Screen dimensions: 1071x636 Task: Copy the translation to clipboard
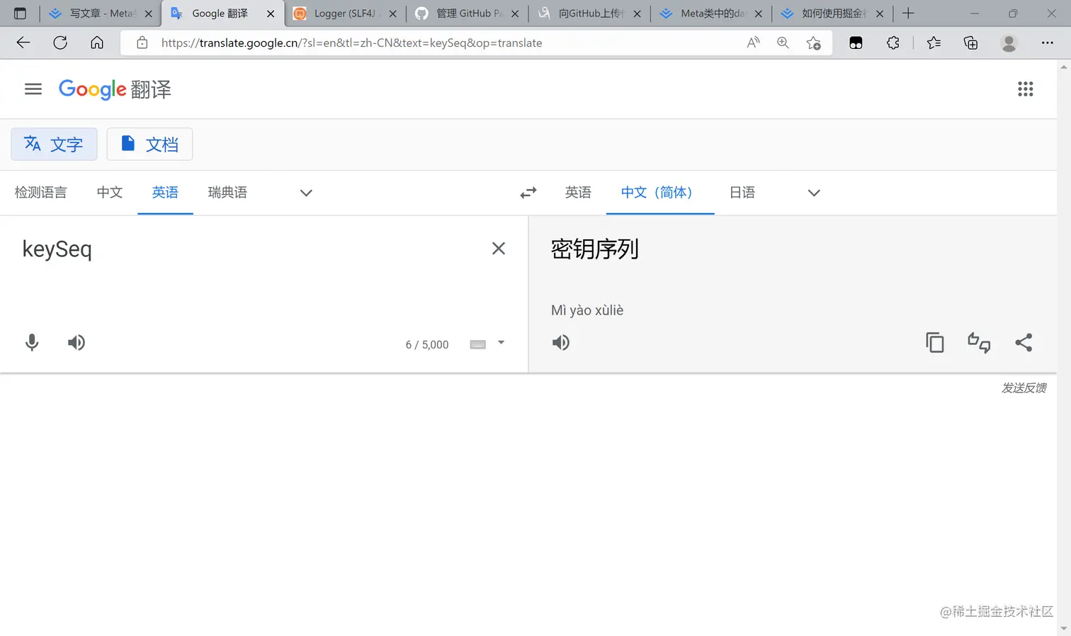(935, 343)
